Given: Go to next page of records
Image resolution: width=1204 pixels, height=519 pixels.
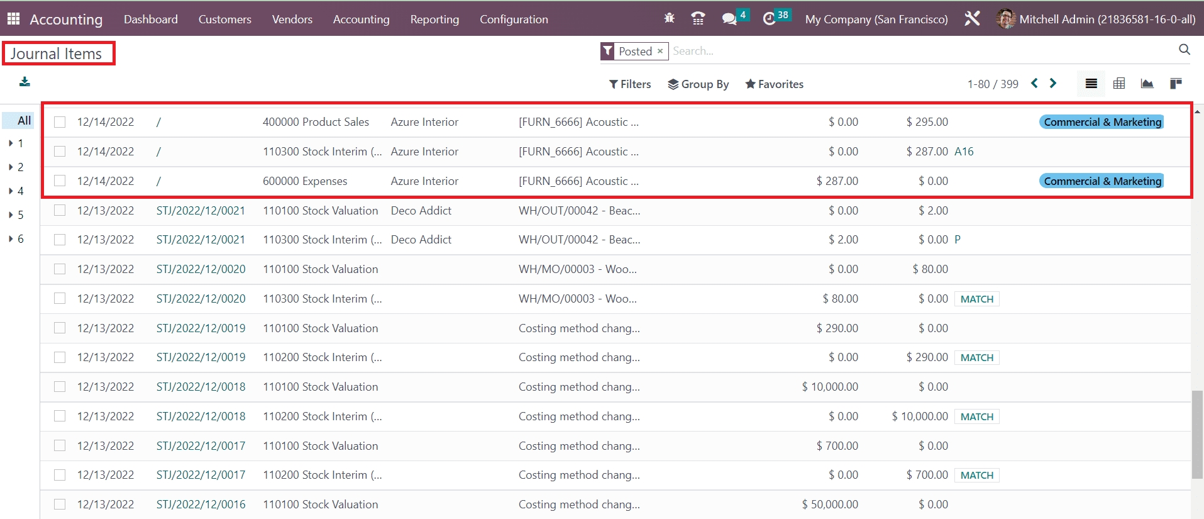Looking at the screenshot, I should tap(1053, 84).
